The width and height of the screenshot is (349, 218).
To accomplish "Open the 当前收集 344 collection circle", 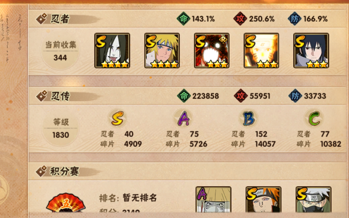I will pos(60,51).
